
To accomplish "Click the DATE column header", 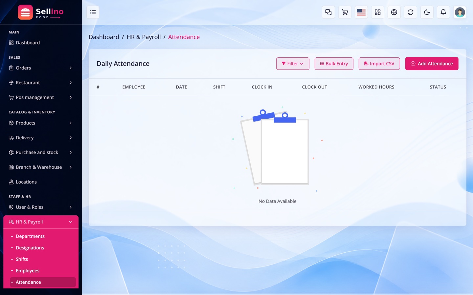I will (181, 87).
